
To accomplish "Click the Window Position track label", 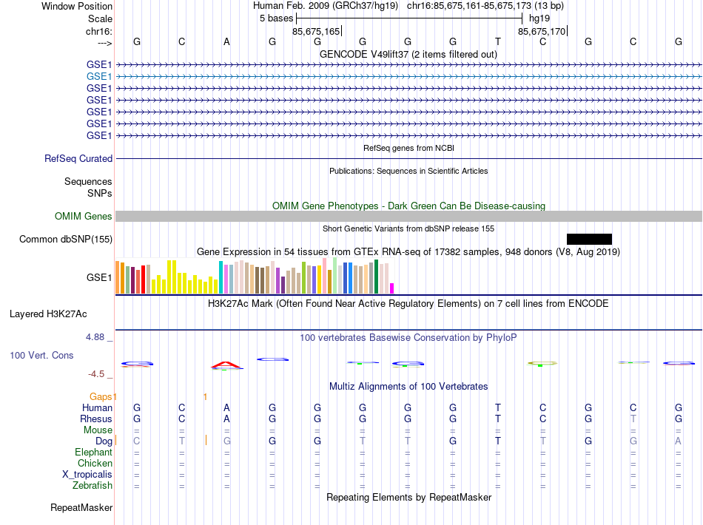I will [x=77, y=6].
